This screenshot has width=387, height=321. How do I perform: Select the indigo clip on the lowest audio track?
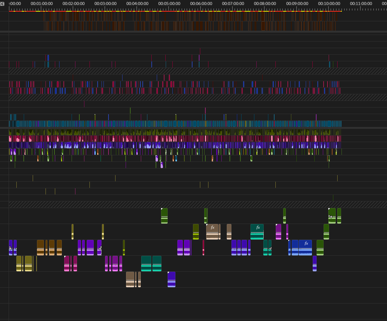coord(172,279)
